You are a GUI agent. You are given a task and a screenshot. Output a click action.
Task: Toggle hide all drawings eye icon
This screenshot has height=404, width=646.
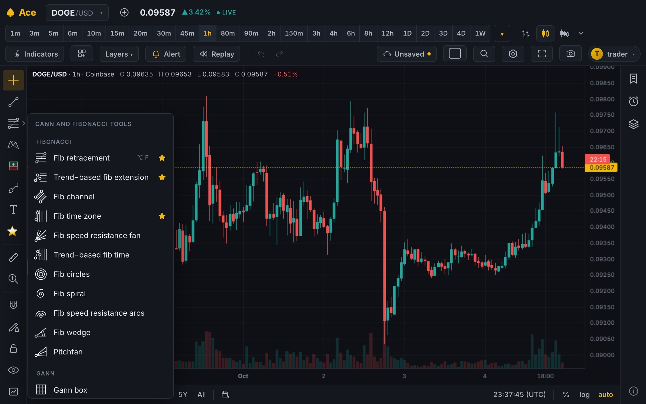coord(13,370)
